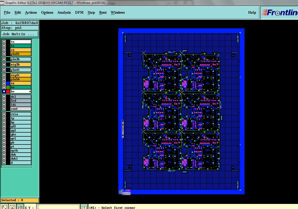
Task: Open the Options menu
Action: pyautogui.click(x=47, y=13)
